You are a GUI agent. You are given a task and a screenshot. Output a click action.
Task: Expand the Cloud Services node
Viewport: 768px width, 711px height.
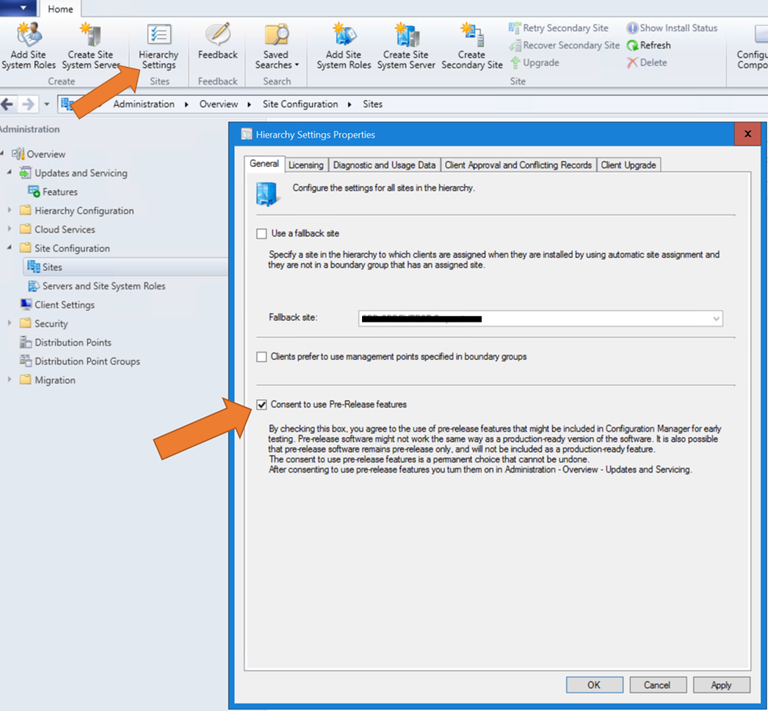point(9,229)
